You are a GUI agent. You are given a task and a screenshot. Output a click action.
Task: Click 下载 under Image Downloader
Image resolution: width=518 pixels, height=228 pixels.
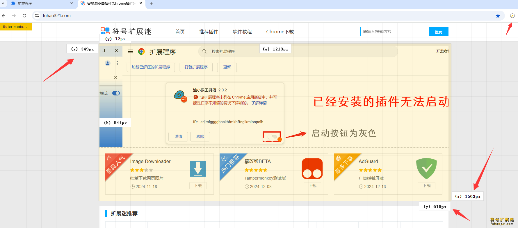point(198,186)
